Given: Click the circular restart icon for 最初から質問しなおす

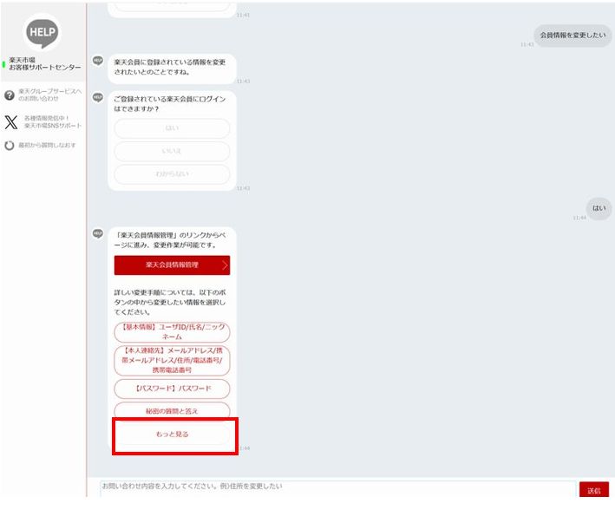Looking at the screenshot, I should (x=10, y=146).
